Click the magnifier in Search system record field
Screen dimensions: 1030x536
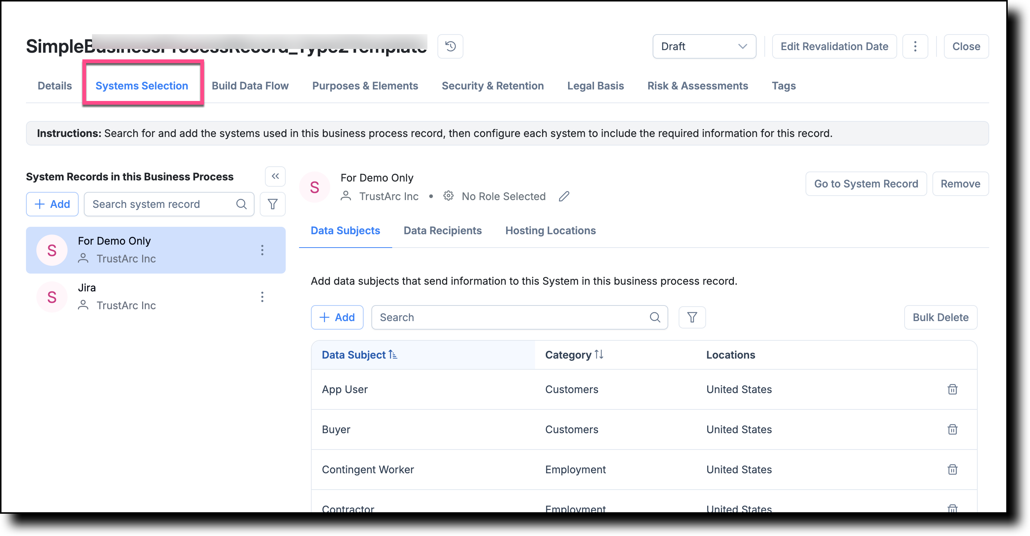point(242,205)
